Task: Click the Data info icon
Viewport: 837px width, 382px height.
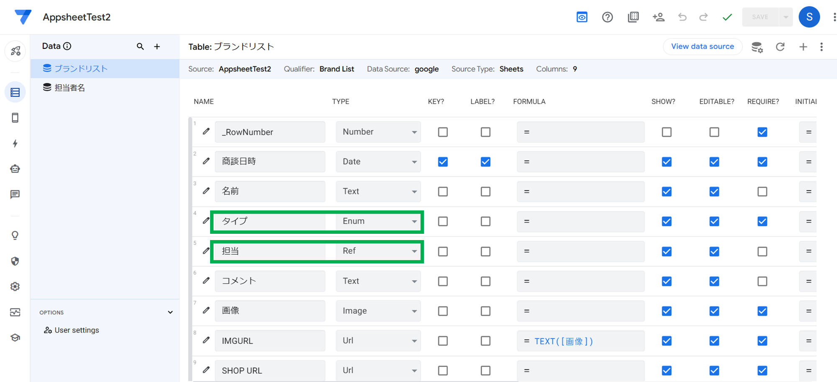Action: click(67, 46)
